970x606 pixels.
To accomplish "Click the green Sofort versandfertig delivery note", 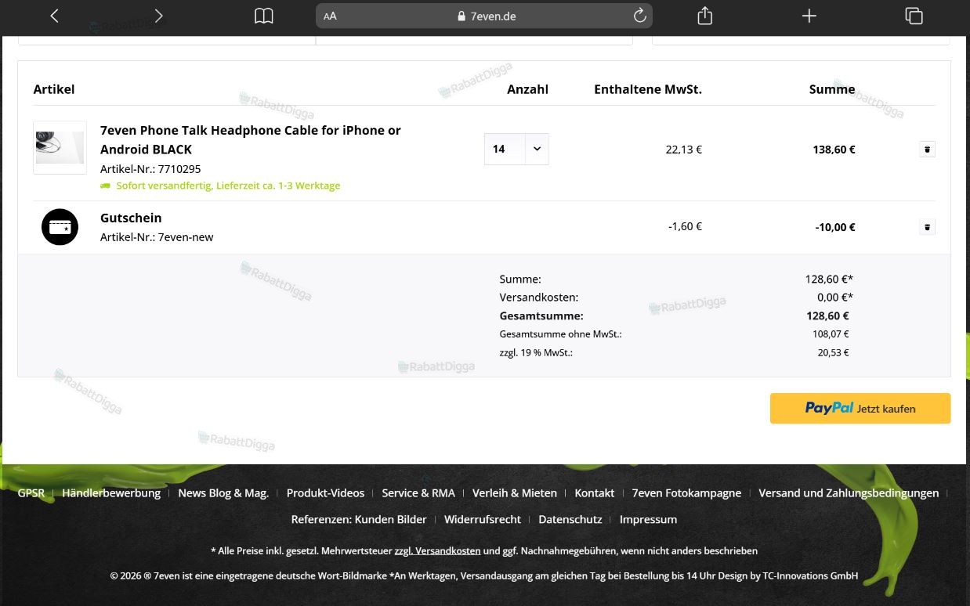I will pyautogui.click(x=220, y=186).
